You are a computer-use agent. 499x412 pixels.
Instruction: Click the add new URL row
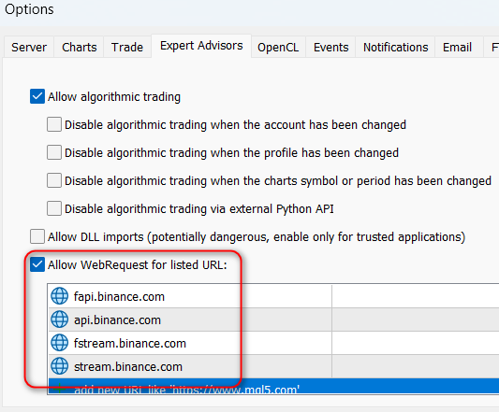(x=273, y=386)
